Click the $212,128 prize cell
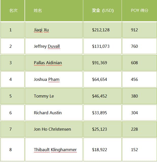Screen dimensions: 157x162 [102, 30]
